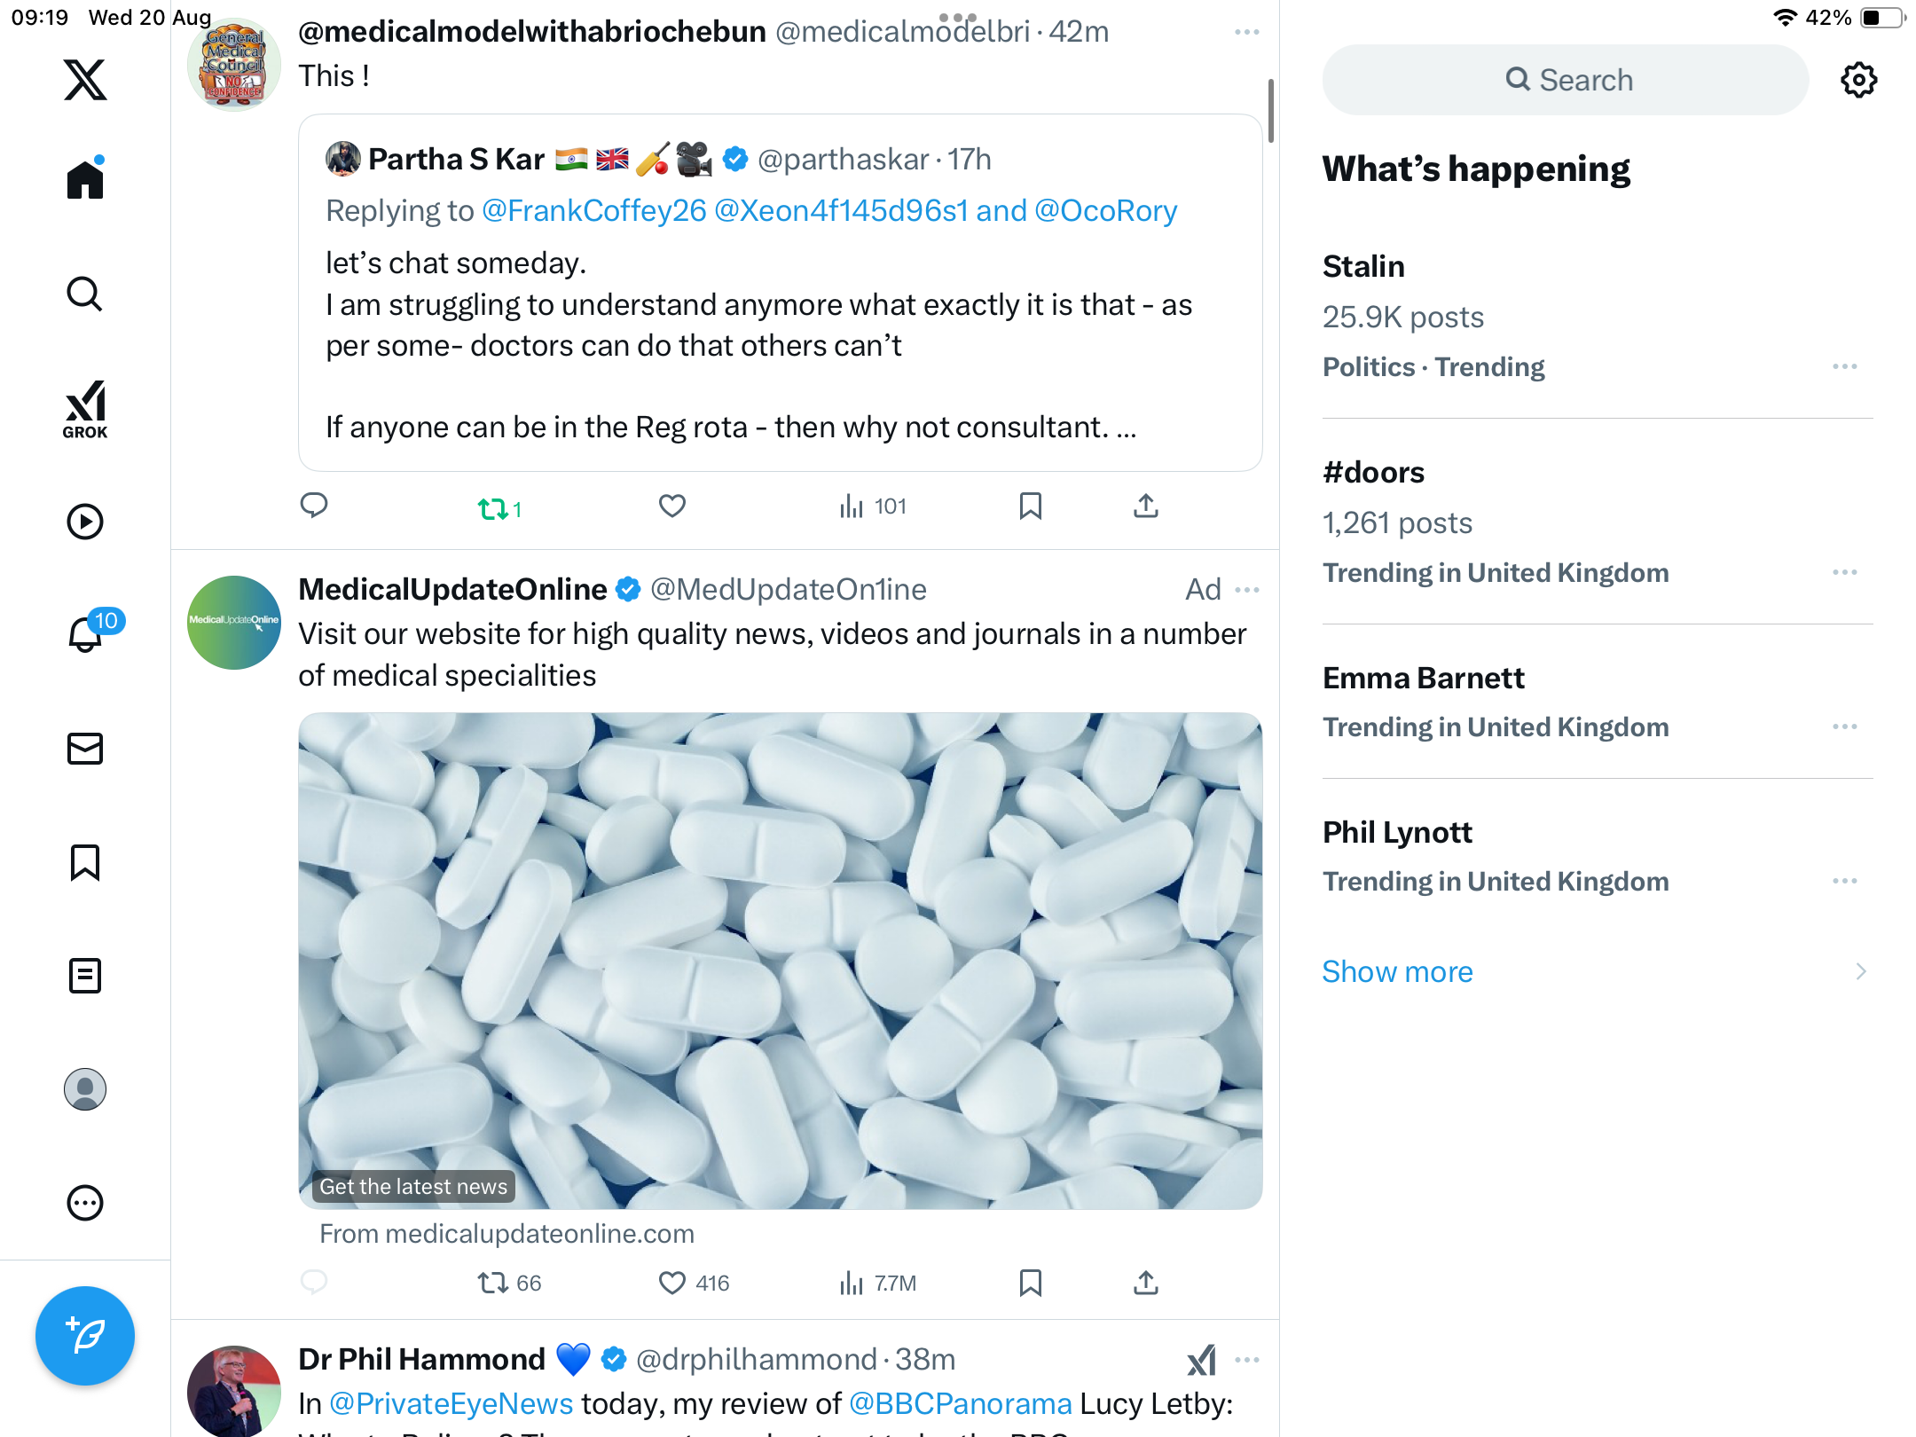Open Grok from the sidebar
The image size is (1916, 1437).
coord(85,409)
